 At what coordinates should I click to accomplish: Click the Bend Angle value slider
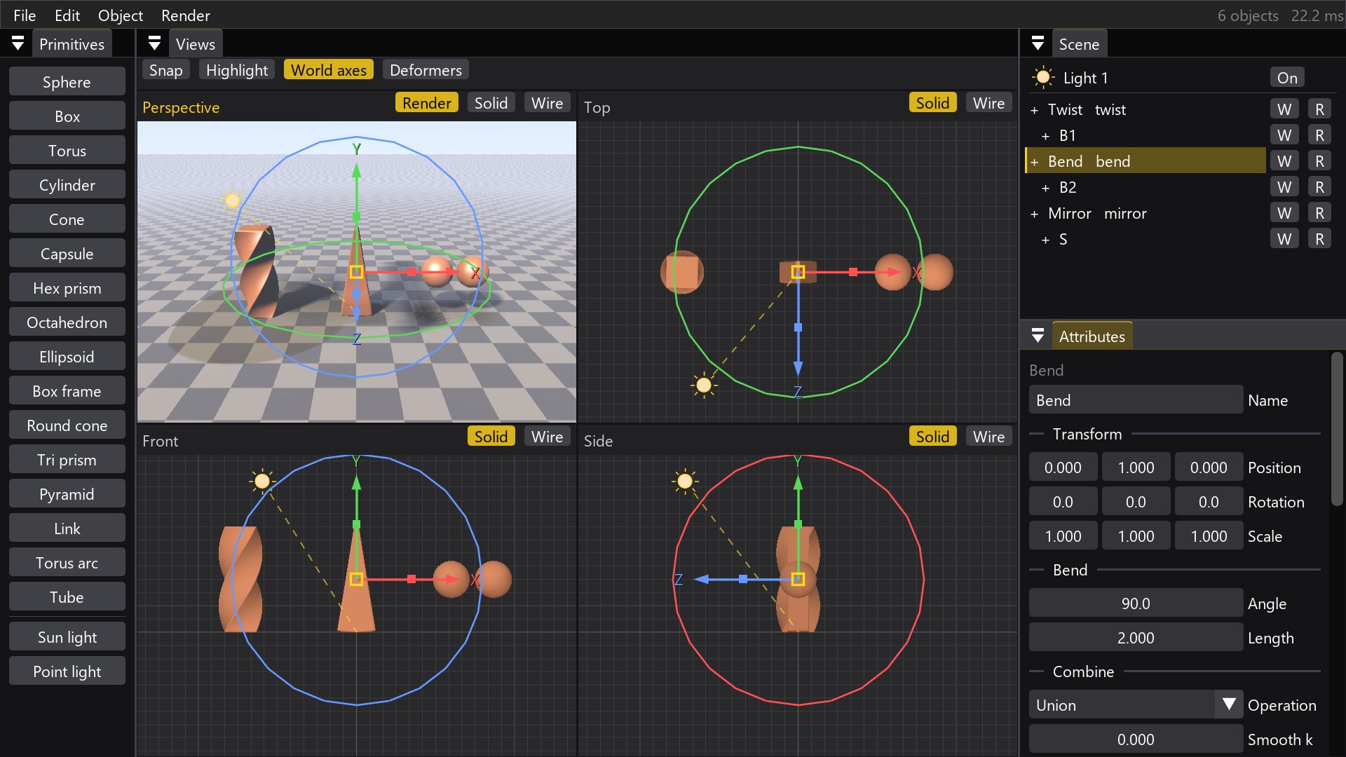tap(1136, 603)
